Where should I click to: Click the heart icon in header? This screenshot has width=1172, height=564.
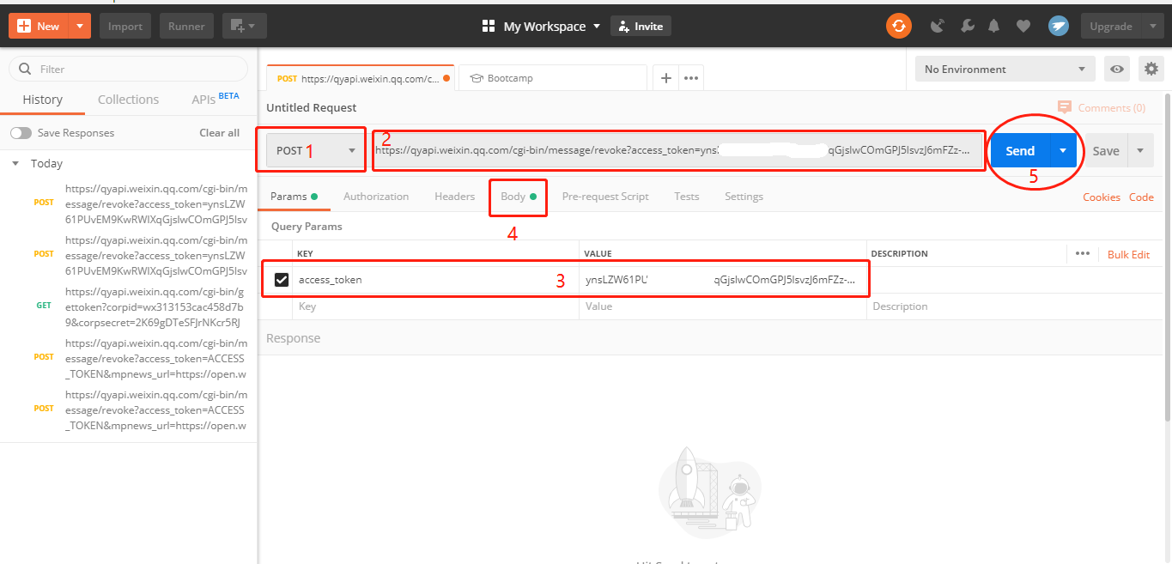pos(1023,26)
